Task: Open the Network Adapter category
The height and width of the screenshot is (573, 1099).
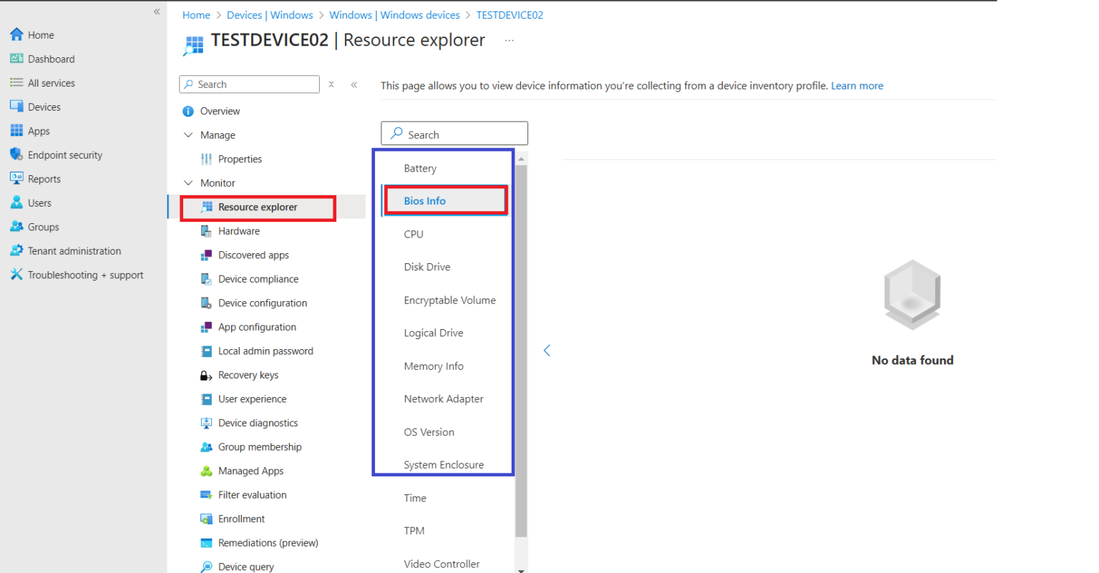Action: 444,399
